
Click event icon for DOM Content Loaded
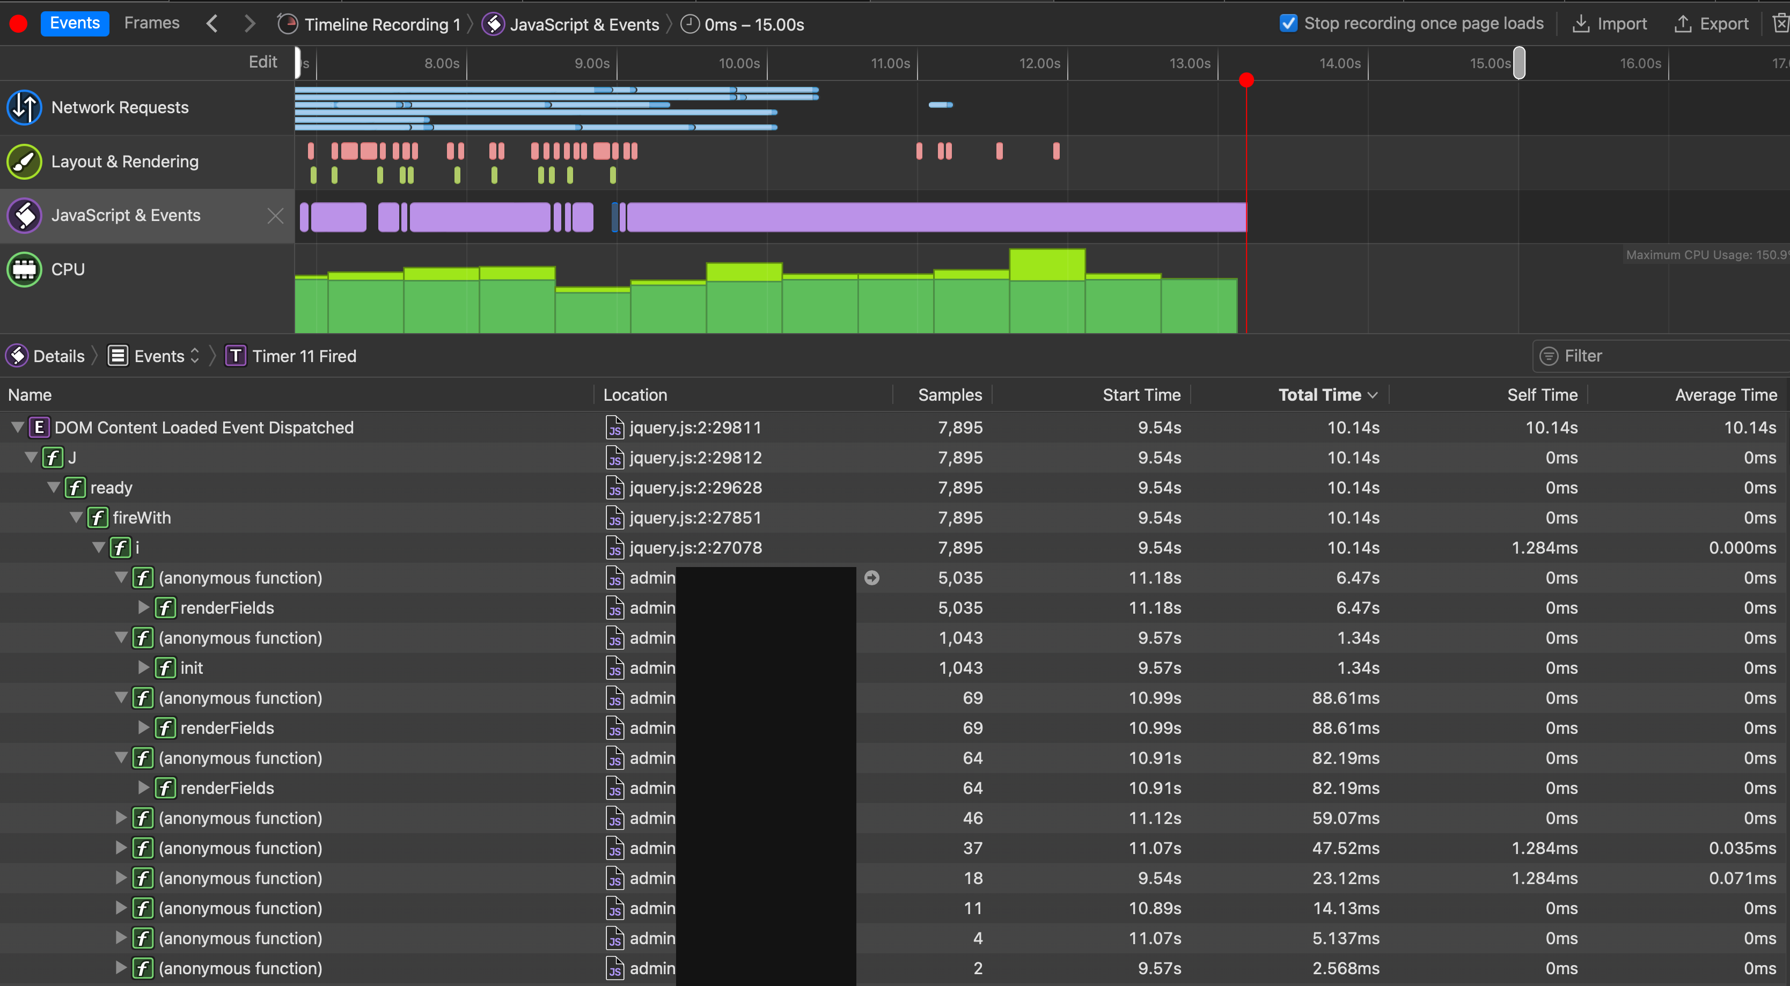click(40, 428)
